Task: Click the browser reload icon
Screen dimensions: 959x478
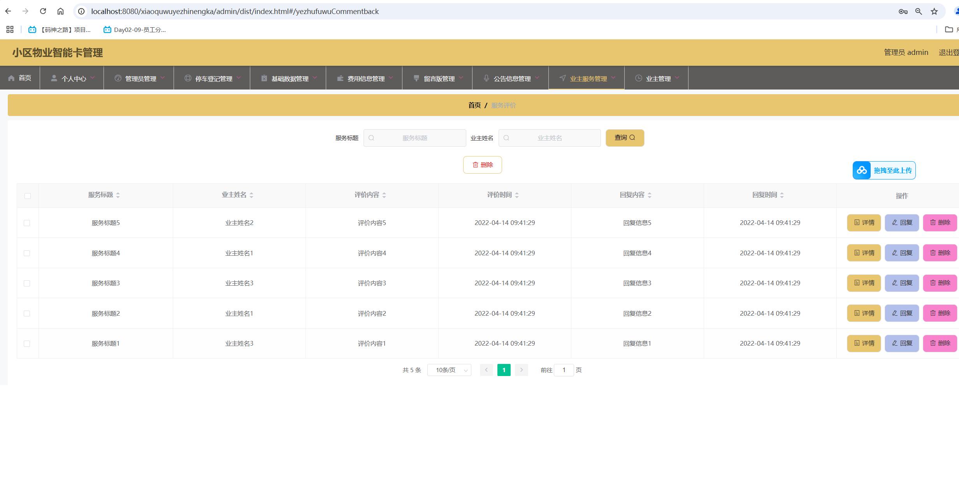Action: click(x=43, y=11)
